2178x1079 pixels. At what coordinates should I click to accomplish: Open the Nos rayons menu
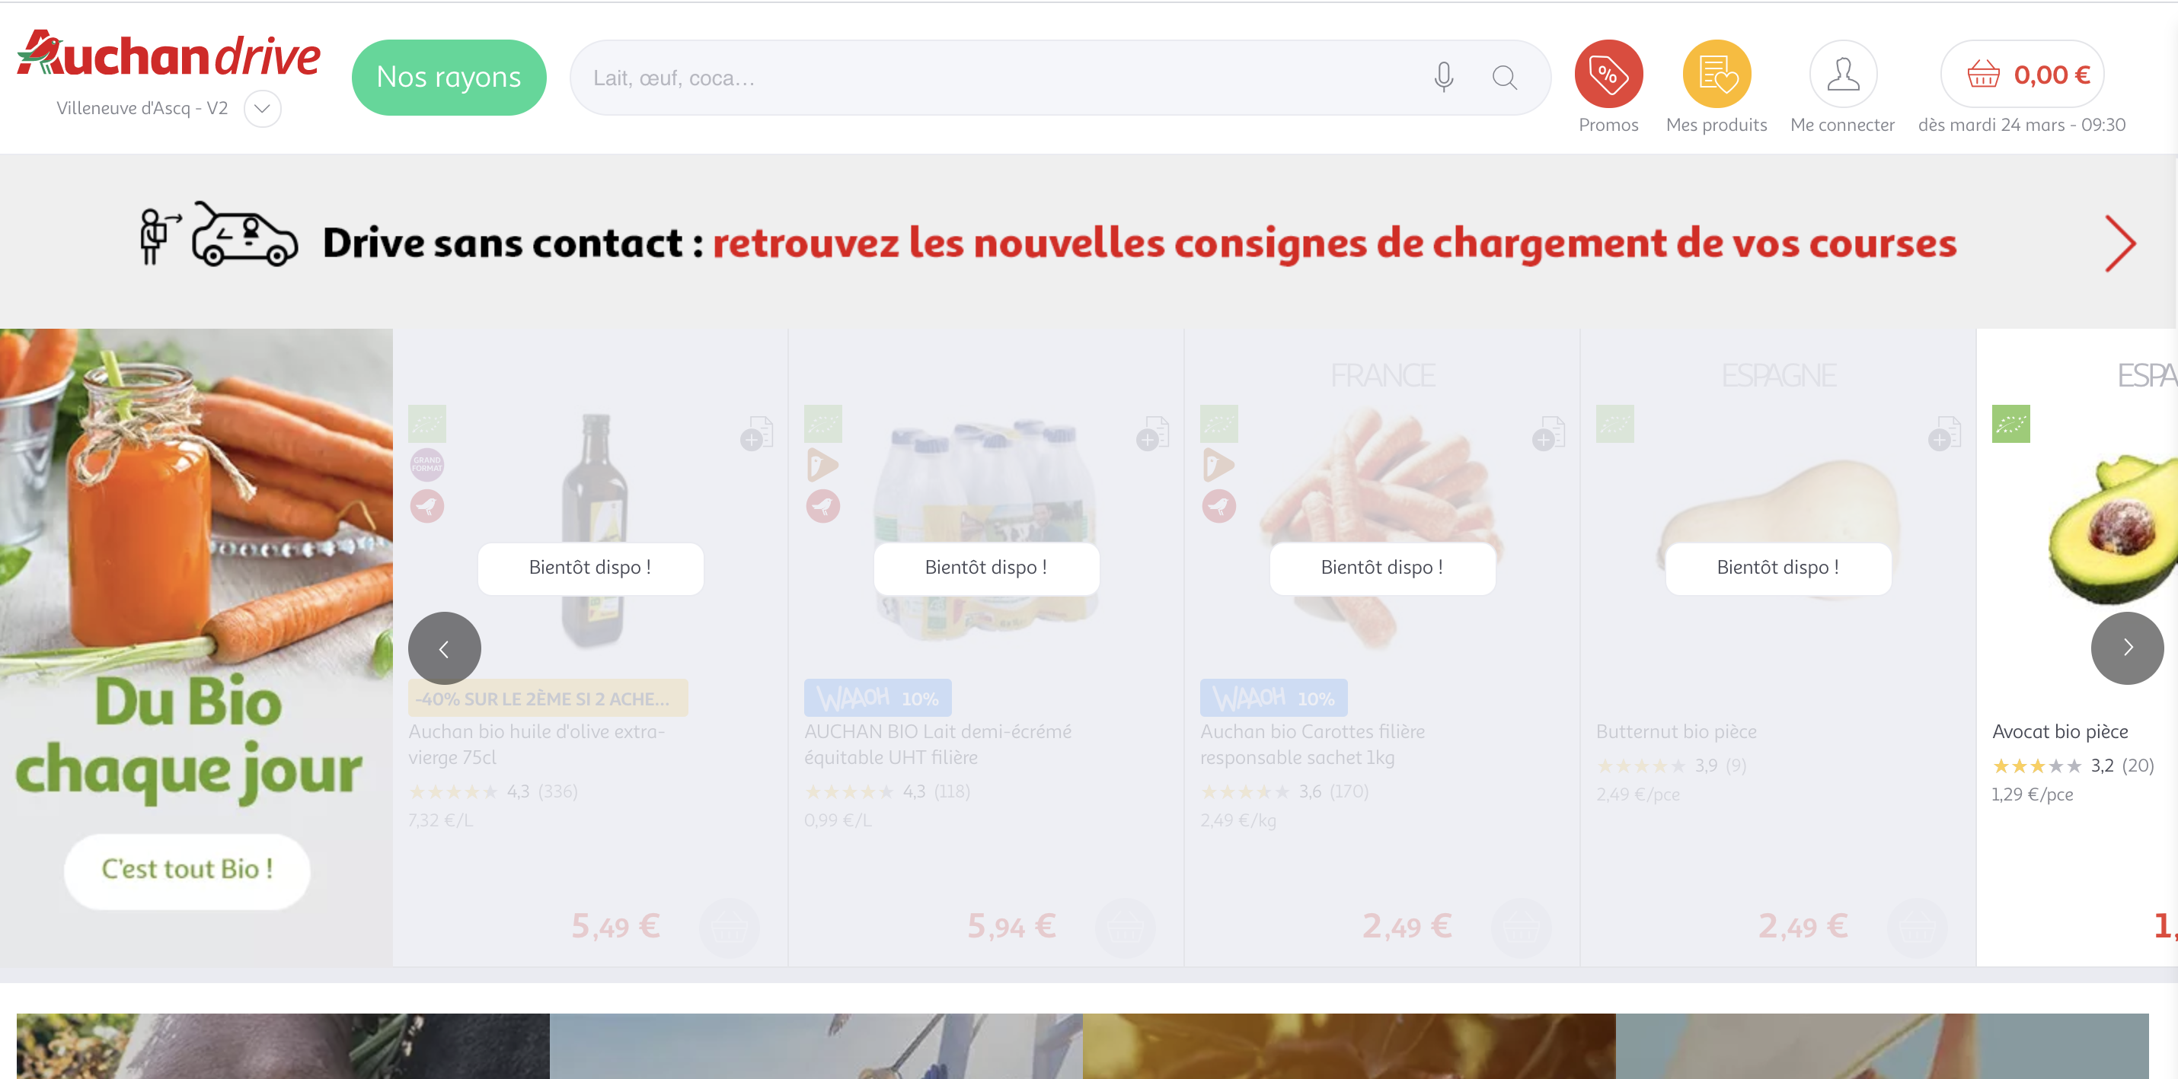(449, 77)
